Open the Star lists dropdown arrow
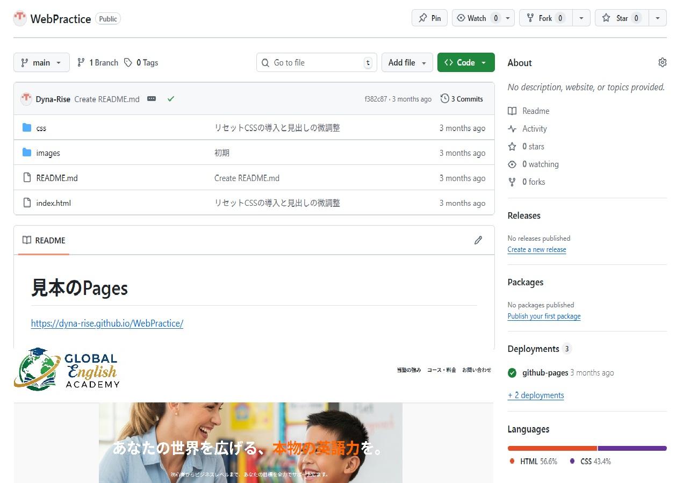This screenshot has width=676, height=483. pyautogui.click(x=657, y=18)
